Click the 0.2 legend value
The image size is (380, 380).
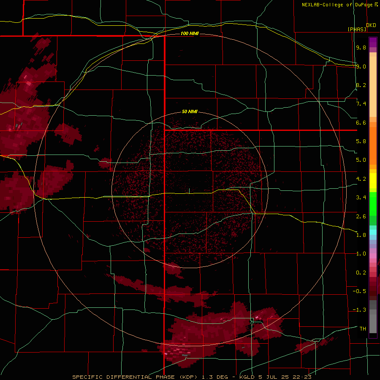pos(361,273)
